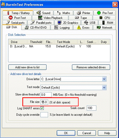The height and width of the screenshot is (138, 119).
Task: Click the yellow warning Errors icon
Action: [x=79, y=27]
